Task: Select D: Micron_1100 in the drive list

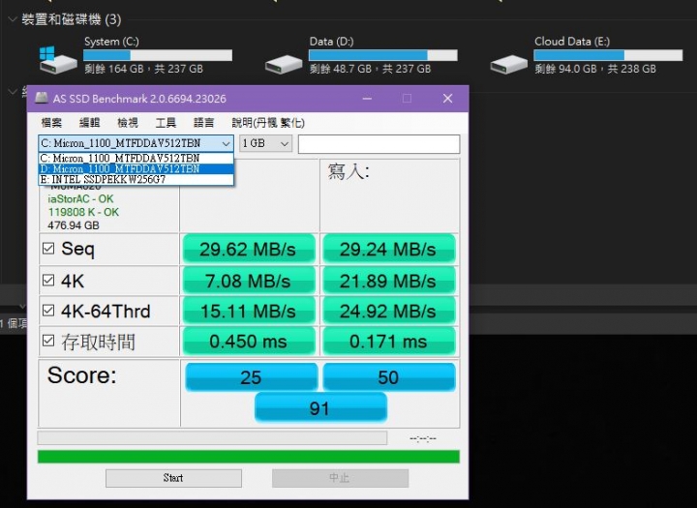Action: [136, 169]
